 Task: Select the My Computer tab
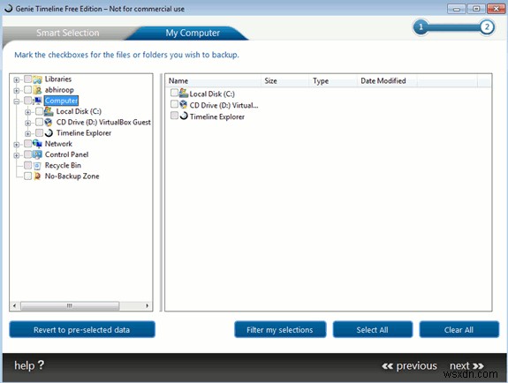[193, 33]
